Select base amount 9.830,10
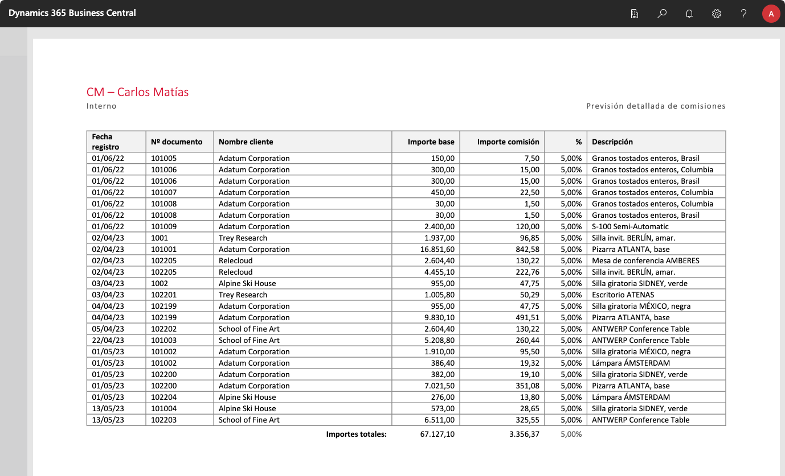The height and width of the screenshot is (476, 785). (x=440, y=317)
